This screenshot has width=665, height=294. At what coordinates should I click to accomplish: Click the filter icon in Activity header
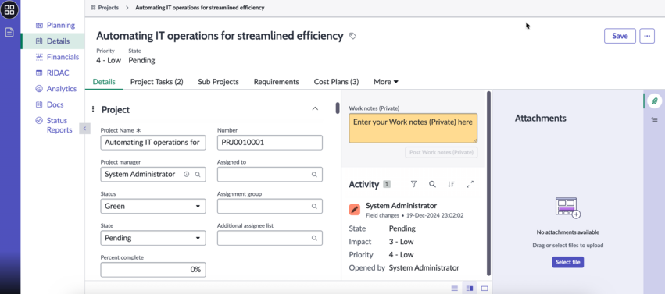click(x=413, y=184)
